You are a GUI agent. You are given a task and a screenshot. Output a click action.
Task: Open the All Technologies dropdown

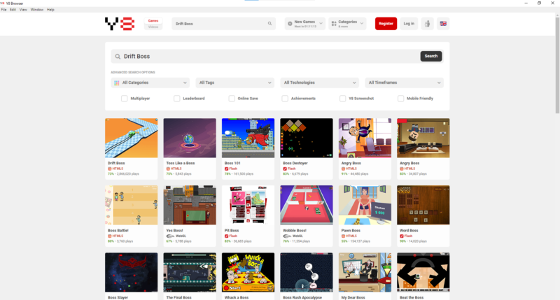coord(320,83)
